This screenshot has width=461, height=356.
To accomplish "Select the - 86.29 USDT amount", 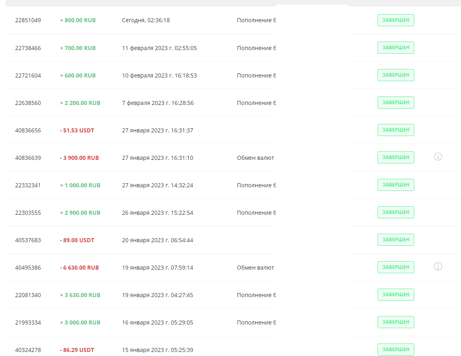I will coord(77,350).
